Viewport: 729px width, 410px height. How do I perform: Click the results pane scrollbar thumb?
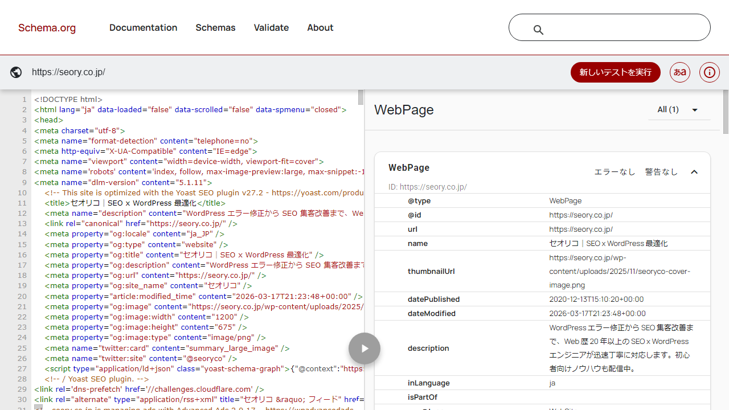[725, 112]
